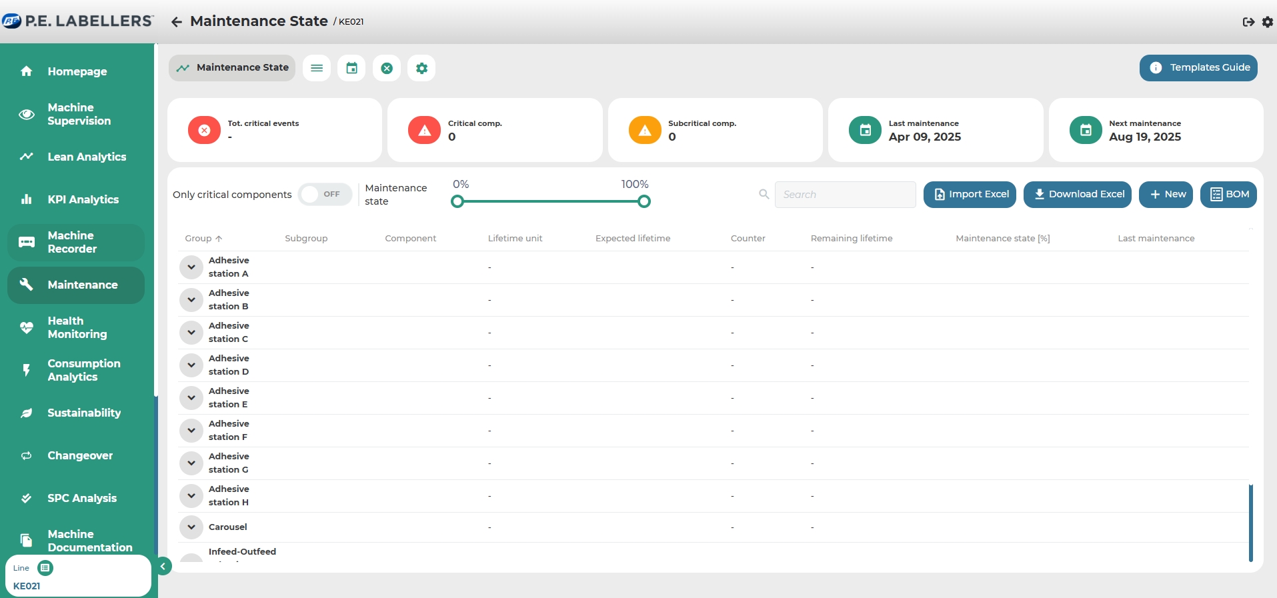Open the Templates Guide button
This screenshot has width=1277, height=598.
pos(1198,68)
